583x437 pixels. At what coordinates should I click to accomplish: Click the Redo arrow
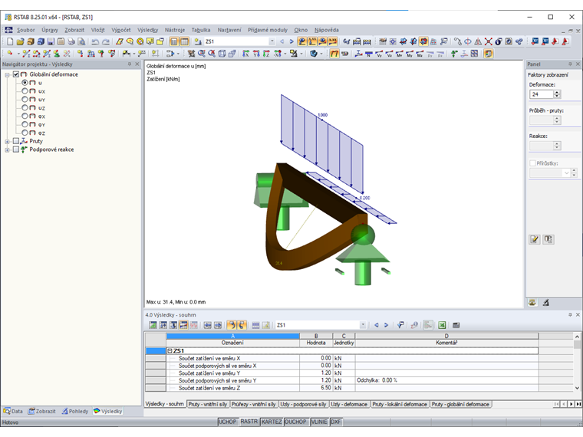click(x=106, y=41)
